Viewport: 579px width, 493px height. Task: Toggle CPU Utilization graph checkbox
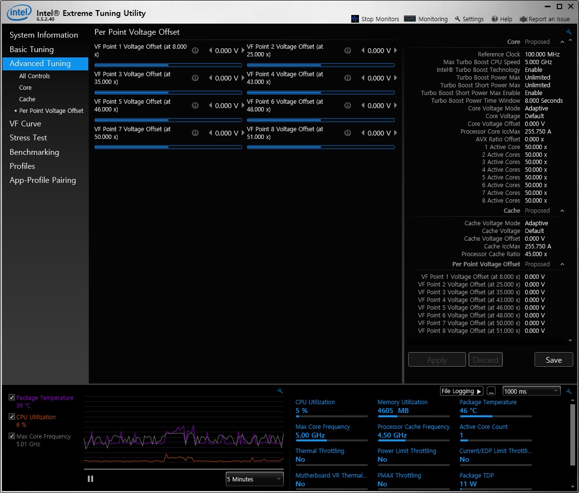[x=12, y=417]
